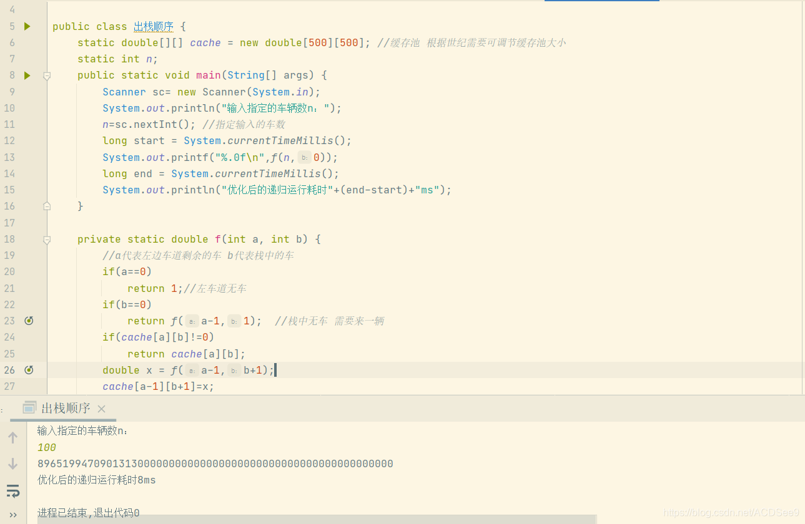Click 'static int n;' on line 7
The width and height of the screenshot is (805, 524).
click(118, 59)
